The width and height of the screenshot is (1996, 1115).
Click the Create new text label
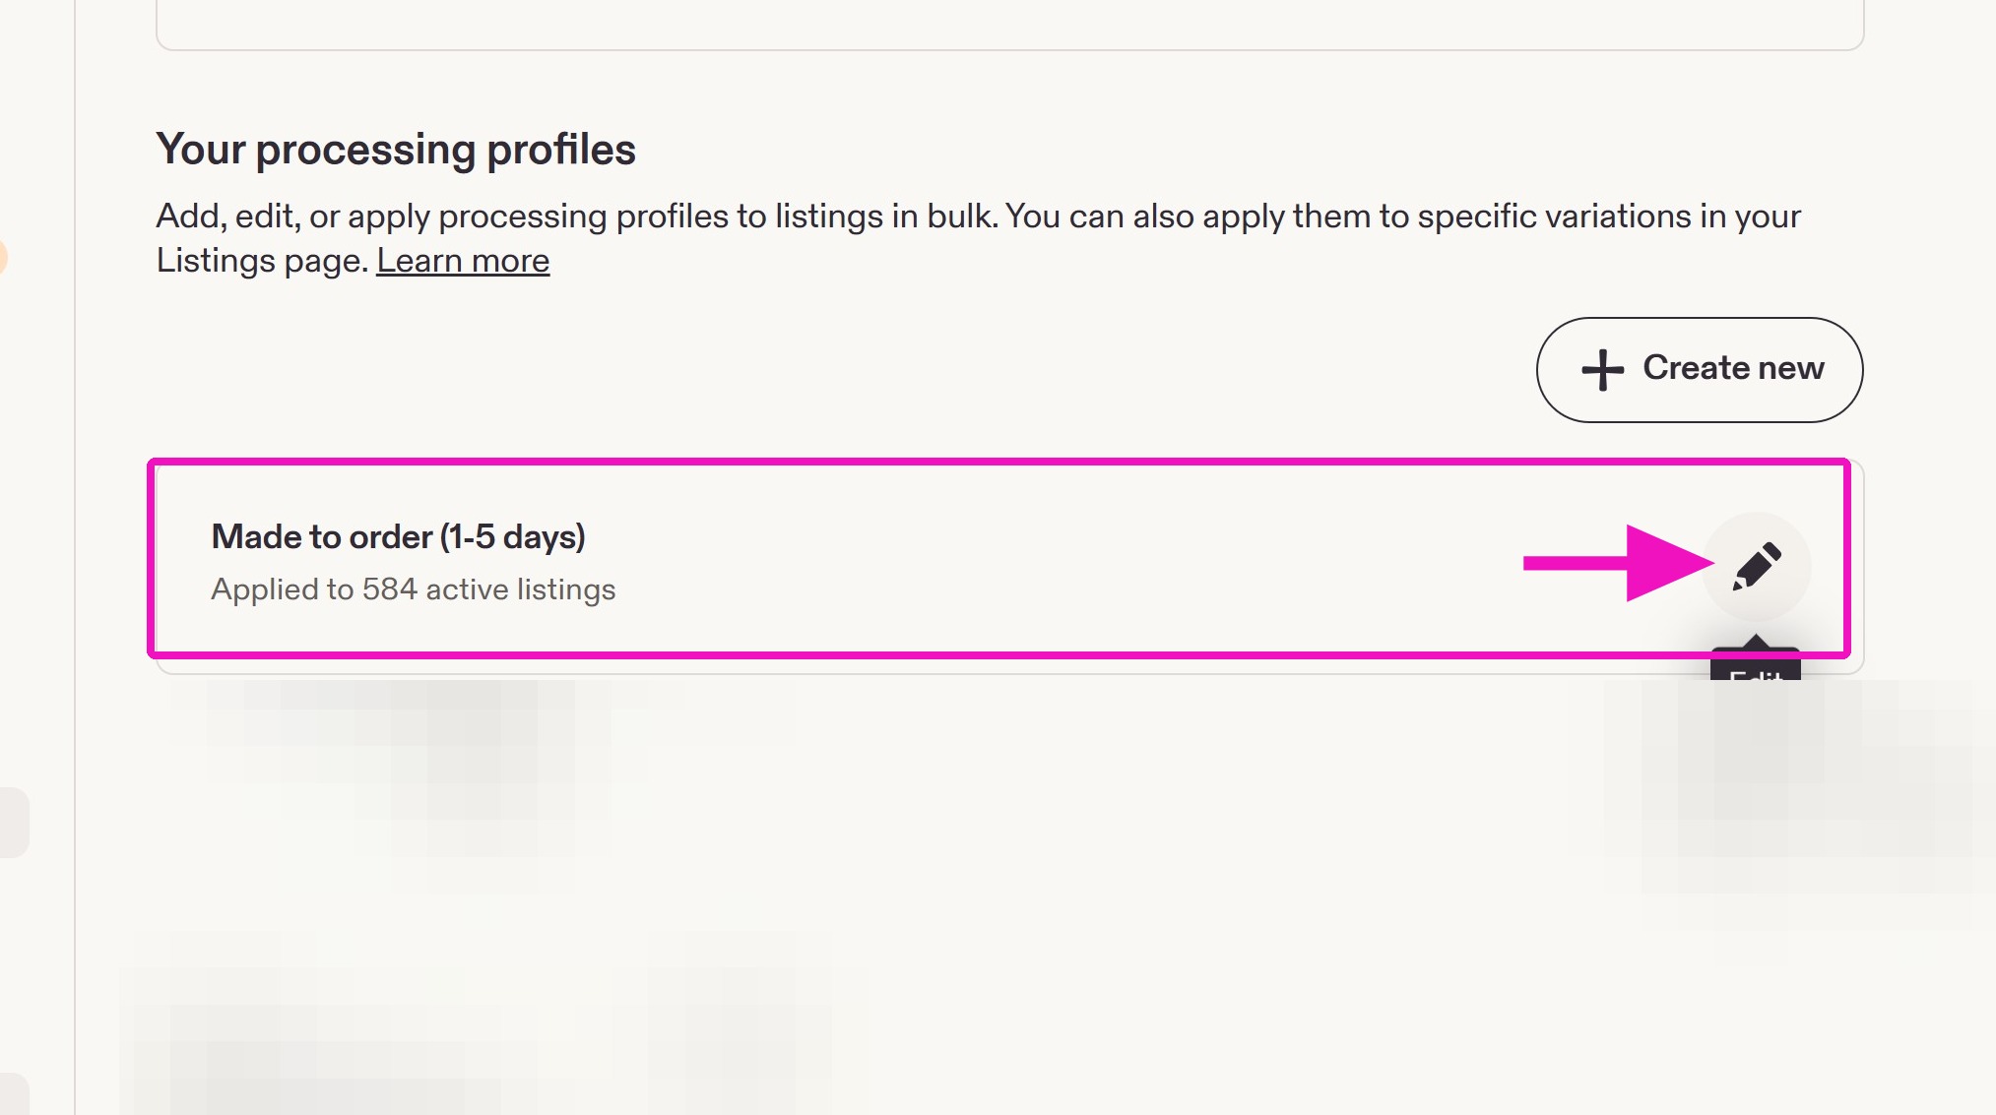click(x=1733, y=368)
